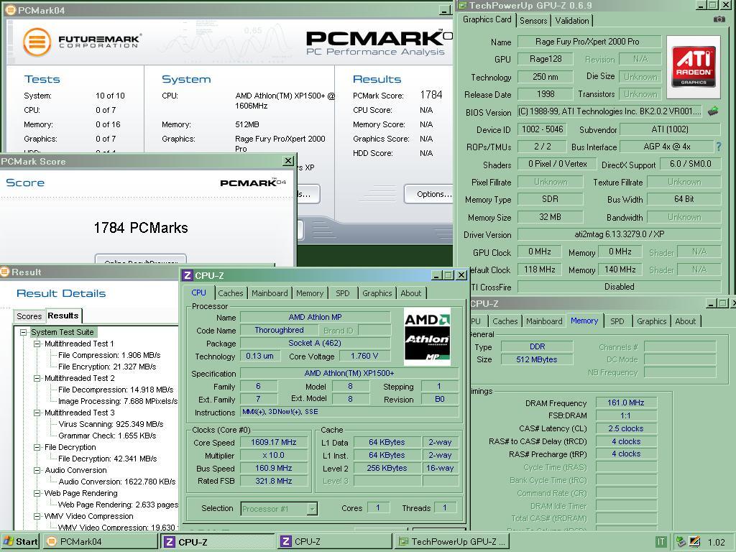Screen dimensions: 736x552
Task: Collapse the Web Page Rendering tree node
Action: pos(37,493)
